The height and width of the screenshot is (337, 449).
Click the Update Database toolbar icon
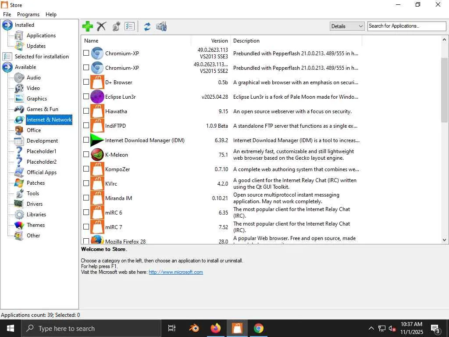click(161, 26)
